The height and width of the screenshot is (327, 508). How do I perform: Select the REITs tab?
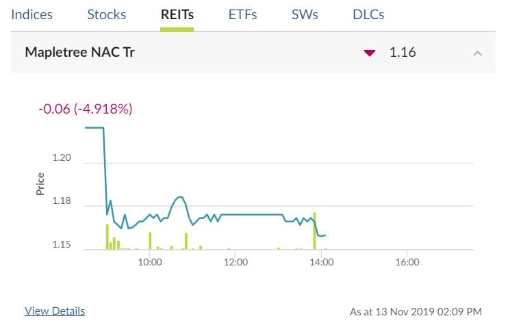pos(177,14)
